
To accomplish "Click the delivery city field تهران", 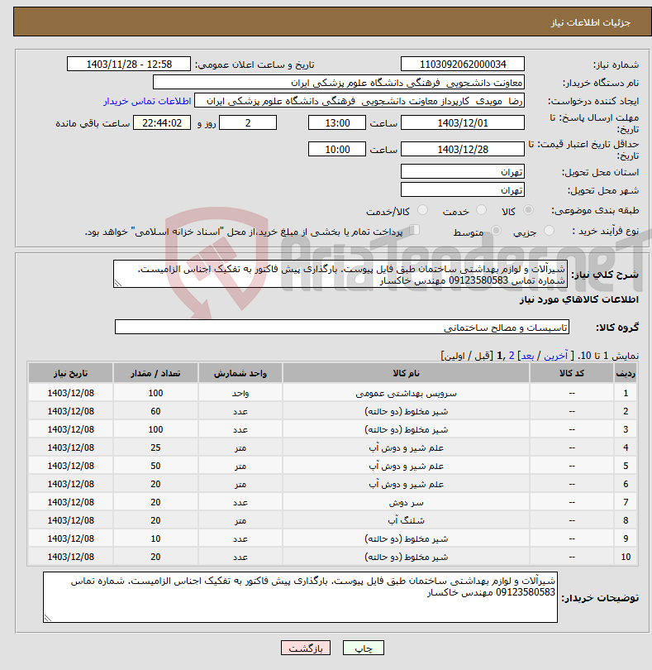I will click(463, 189).
